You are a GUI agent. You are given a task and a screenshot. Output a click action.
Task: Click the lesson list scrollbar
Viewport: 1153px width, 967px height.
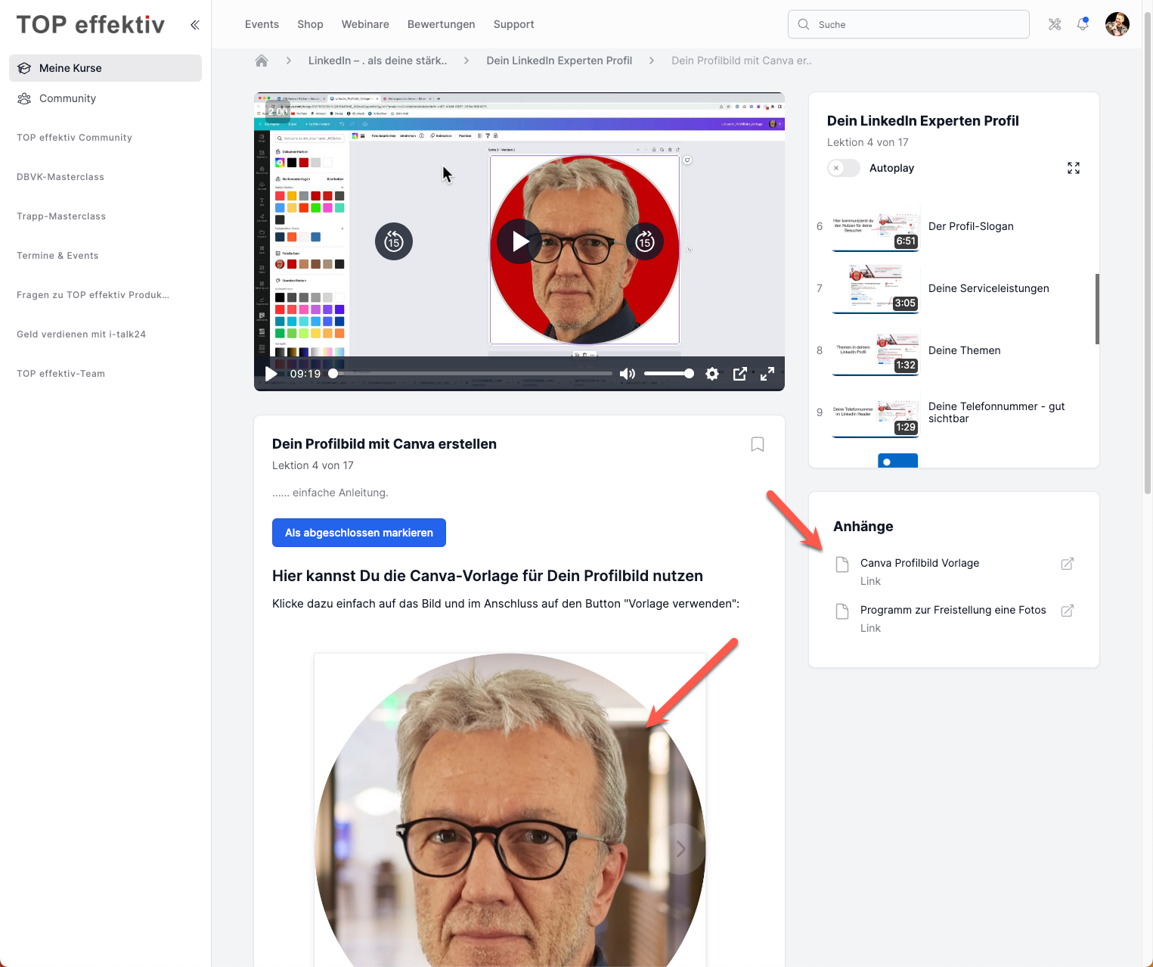(x=1097, y=309)
